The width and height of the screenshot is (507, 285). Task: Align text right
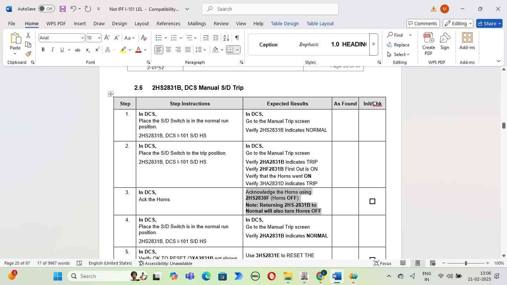coord(178,50)
